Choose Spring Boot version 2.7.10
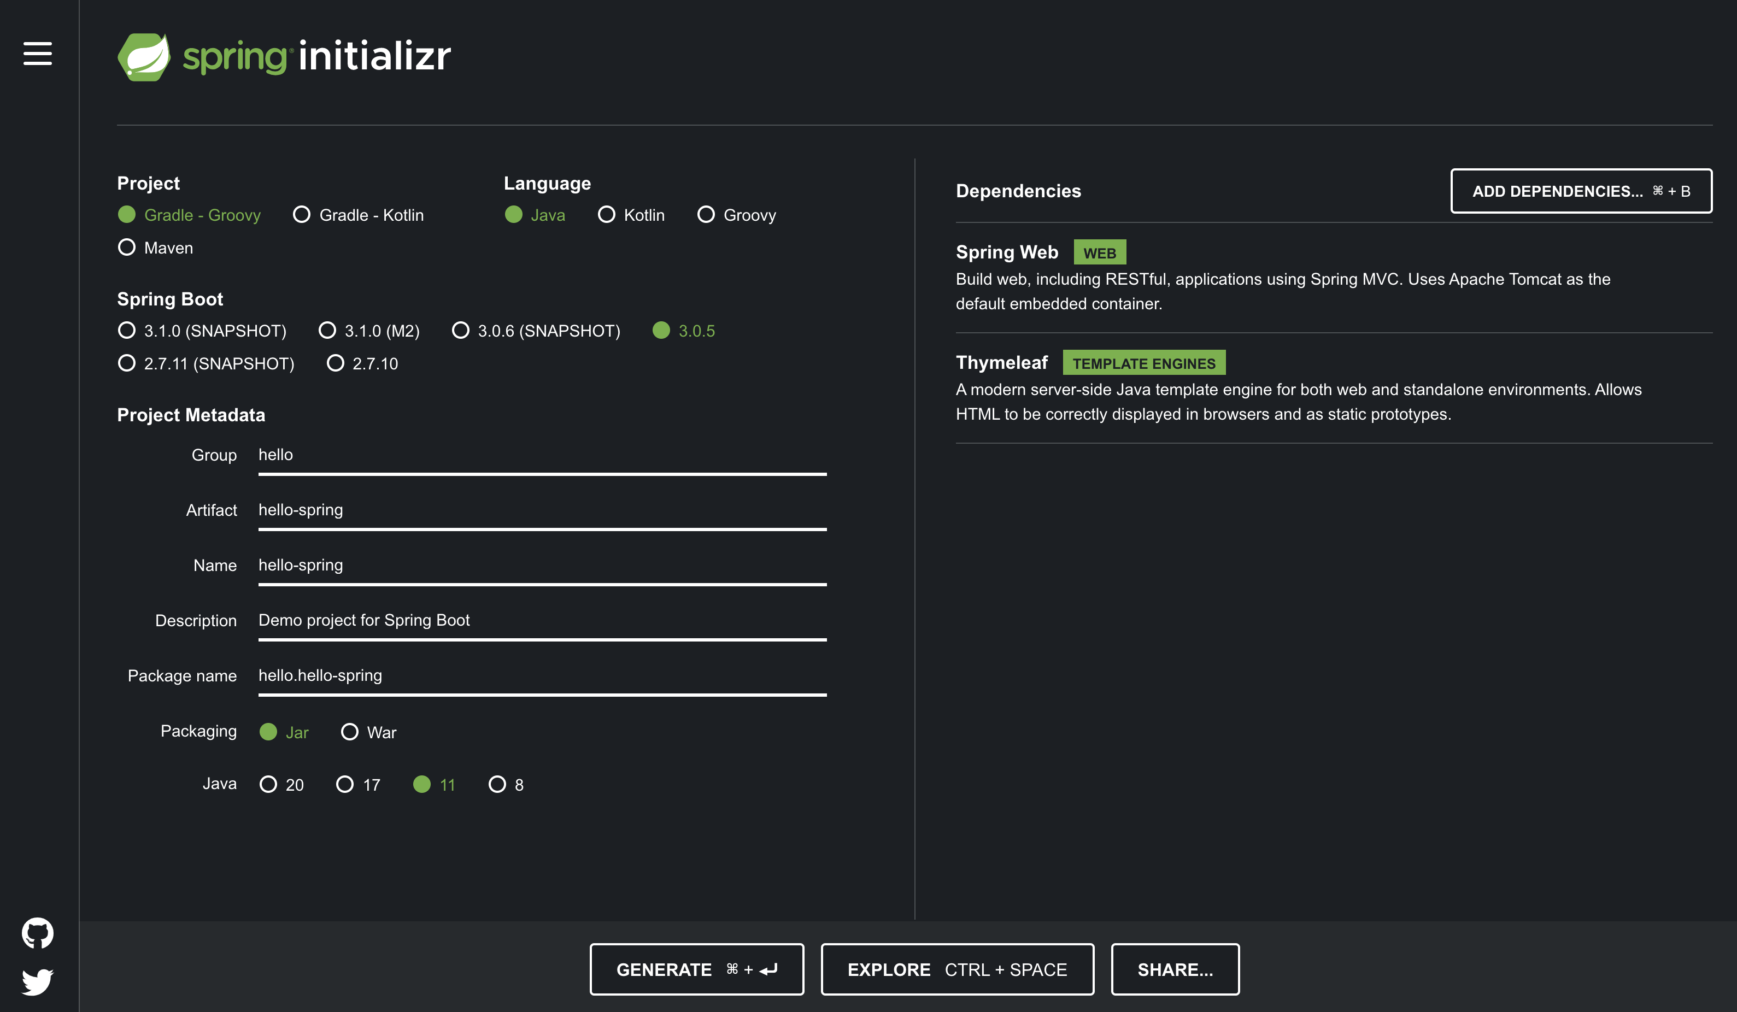This screenshot has height=1012, width=1737. click(x=336, y=363)
